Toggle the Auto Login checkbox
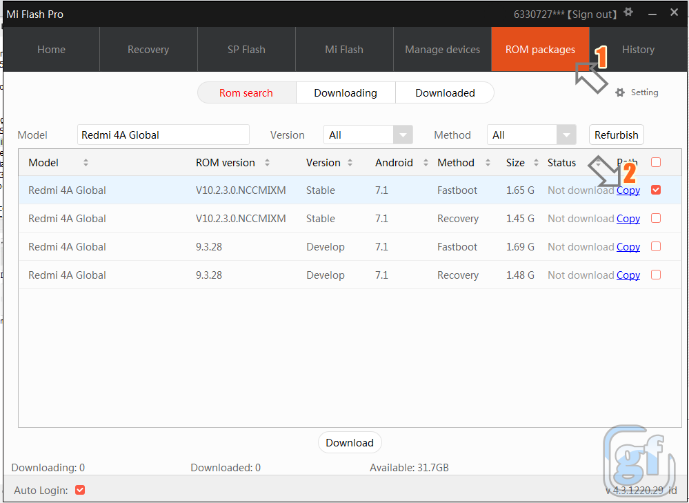 click(x=80, y=490)
